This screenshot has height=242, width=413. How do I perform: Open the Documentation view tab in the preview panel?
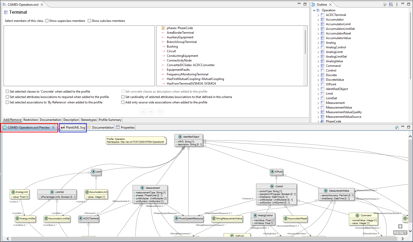click(101, 127)
